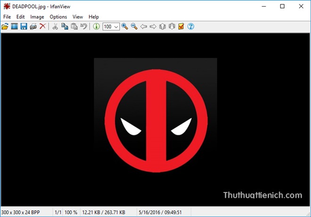
Task: Open the File menu
Action: point(7,17)
